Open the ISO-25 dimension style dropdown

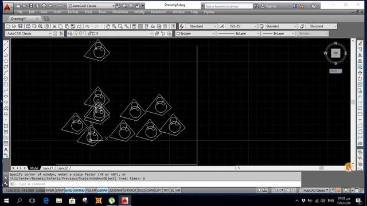coord(241,26)
